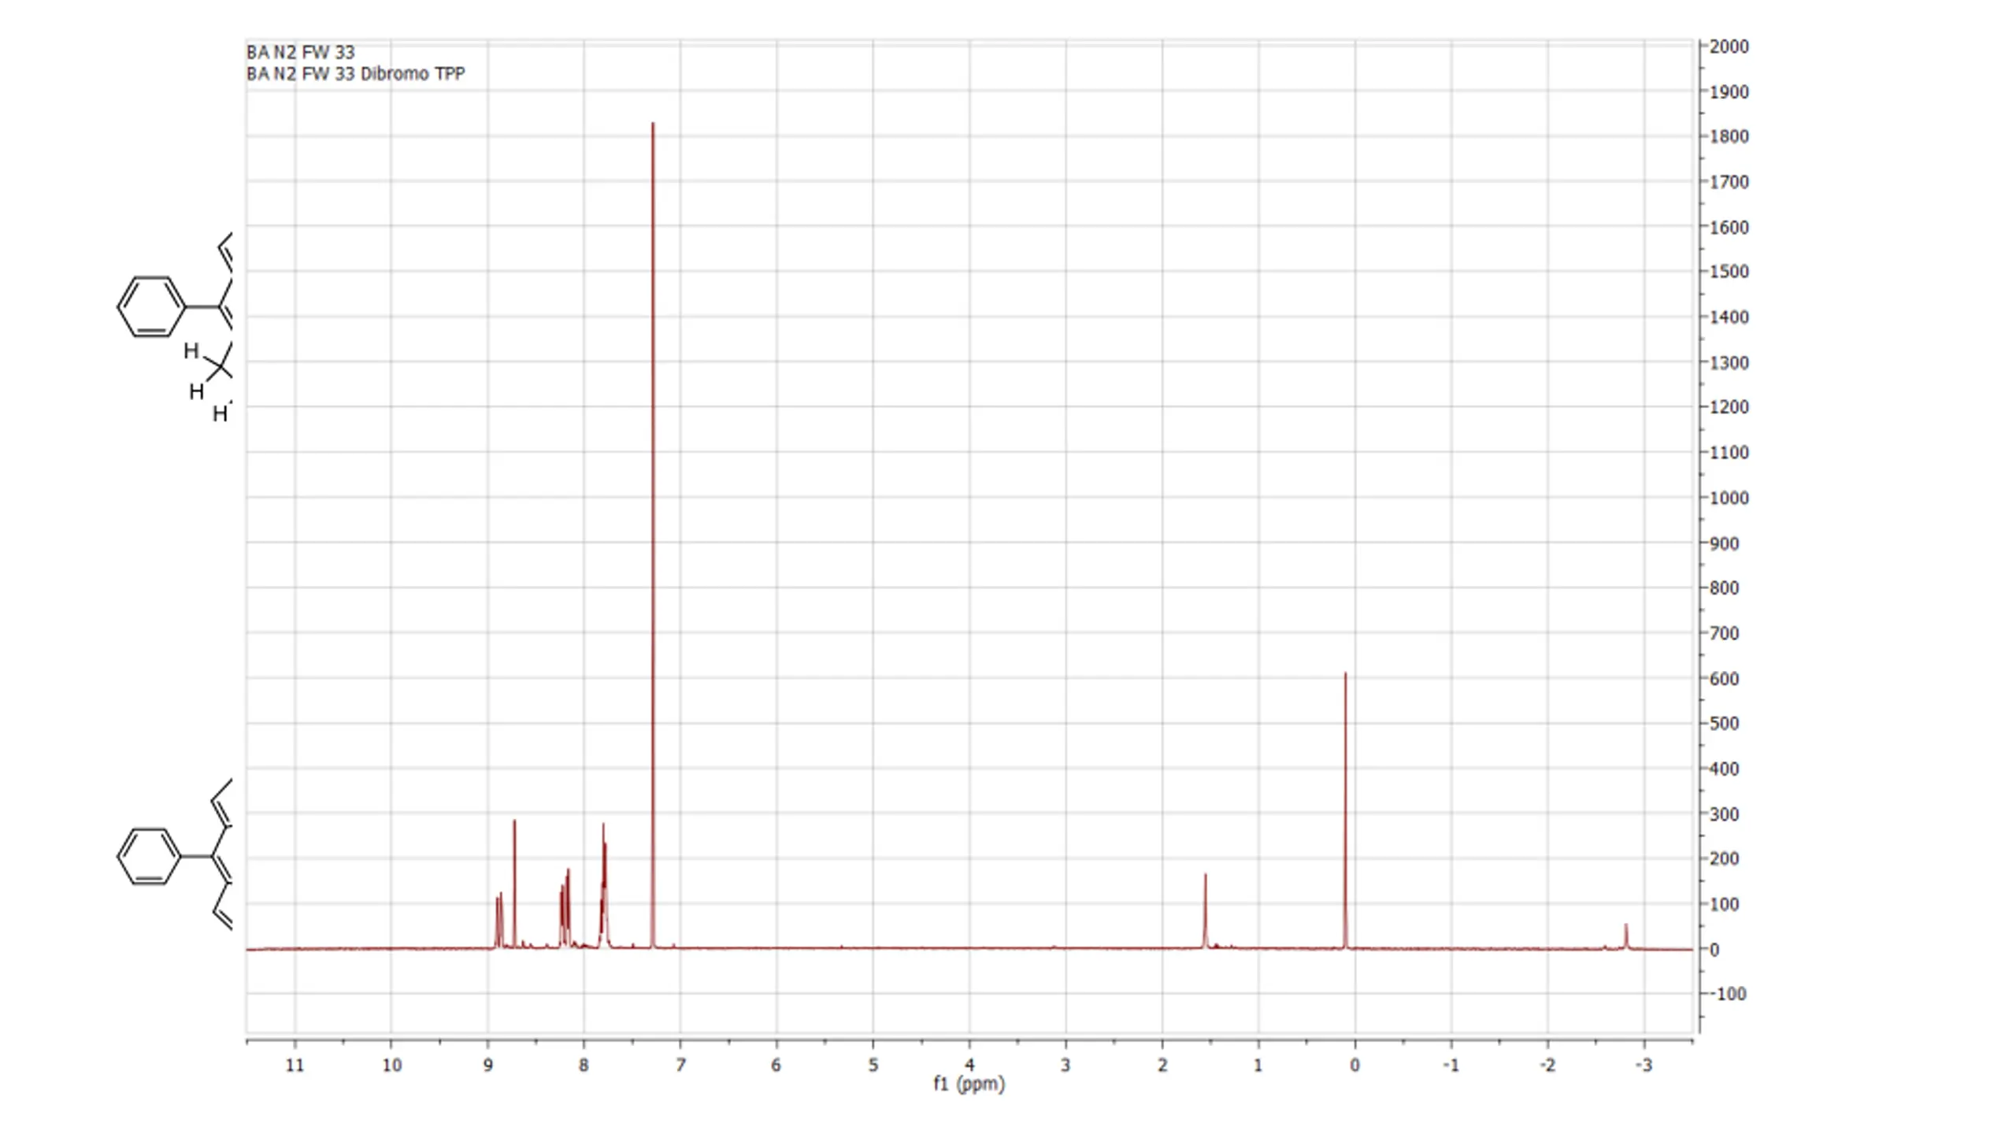2016x1134 pixels.
Task: Click the -3 ppm tick on the horizontal axis
Action: coord(1644,1065)
